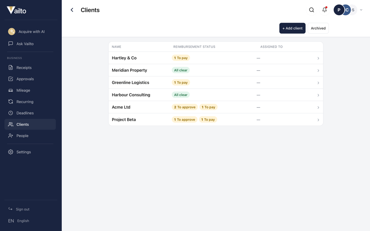
Task: Select Clients in sidebar
Action: 30,124
